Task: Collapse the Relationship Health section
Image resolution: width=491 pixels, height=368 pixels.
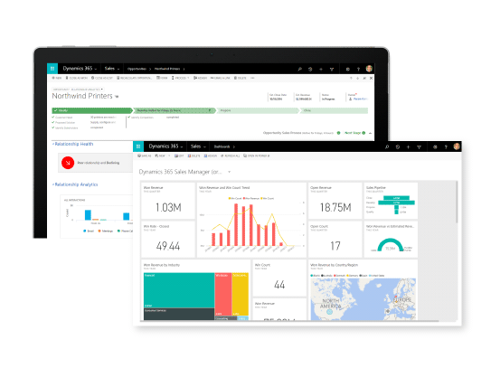Action: 72,144
